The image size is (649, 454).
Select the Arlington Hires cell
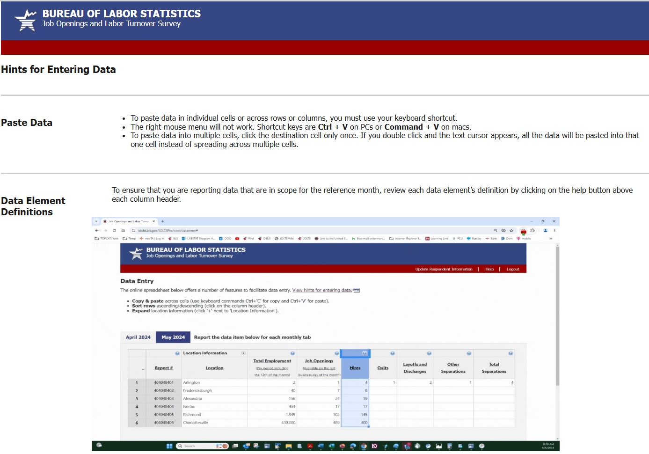coord(355,383)
